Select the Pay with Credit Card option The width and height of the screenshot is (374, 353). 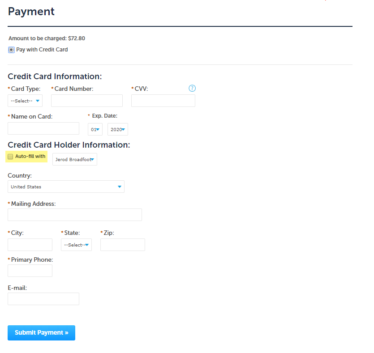coord(11,50)
